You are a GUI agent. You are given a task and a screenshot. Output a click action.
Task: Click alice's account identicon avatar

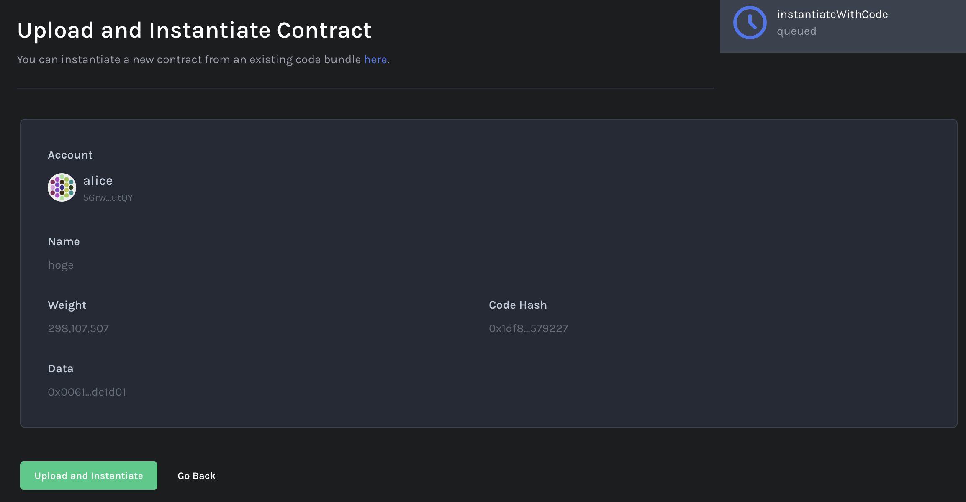62,187
